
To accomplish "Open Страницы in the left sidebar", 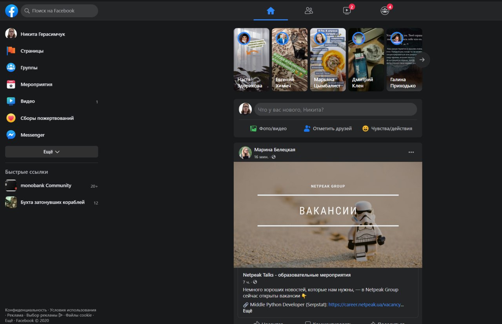I will click(51, 51).
